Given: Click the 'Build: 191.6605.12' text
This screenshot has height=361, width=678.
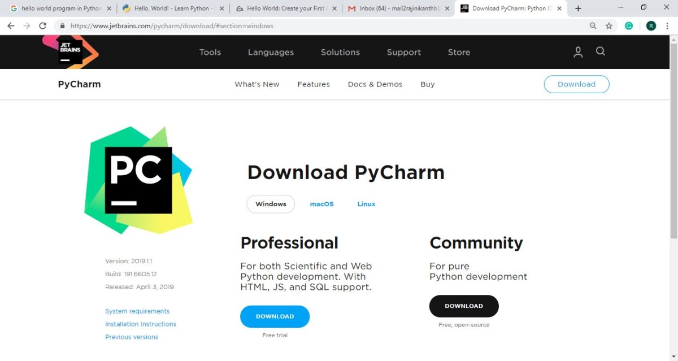Looking at the screenshot, I should point(131,274).
